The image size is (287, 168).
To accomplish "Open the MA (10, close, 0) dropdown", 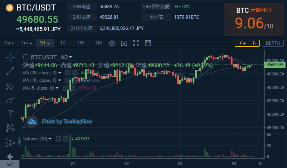I will pyautogui.click(x=59, y=80).
